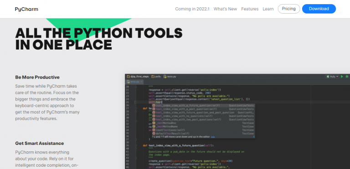The image size is (350, 169).
Task: Open the Coming in 2022.1 page
Action: [192, 9]
